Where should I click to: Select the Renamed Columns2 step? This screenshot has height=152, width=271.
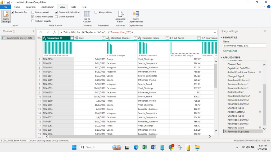(238, 104)
